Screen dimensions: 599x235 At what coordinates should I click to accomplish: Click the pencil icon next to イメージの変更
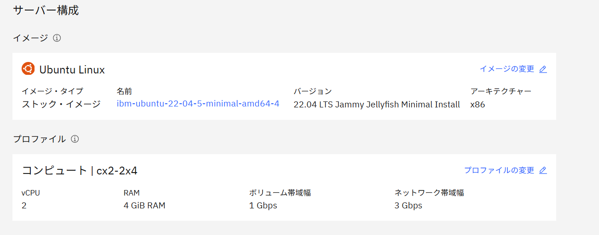543,69
